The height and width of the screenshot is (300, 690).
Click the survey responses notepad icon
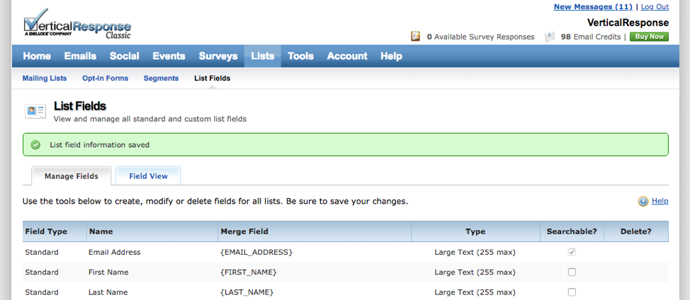pyautogui.click(x=415, y=36)
